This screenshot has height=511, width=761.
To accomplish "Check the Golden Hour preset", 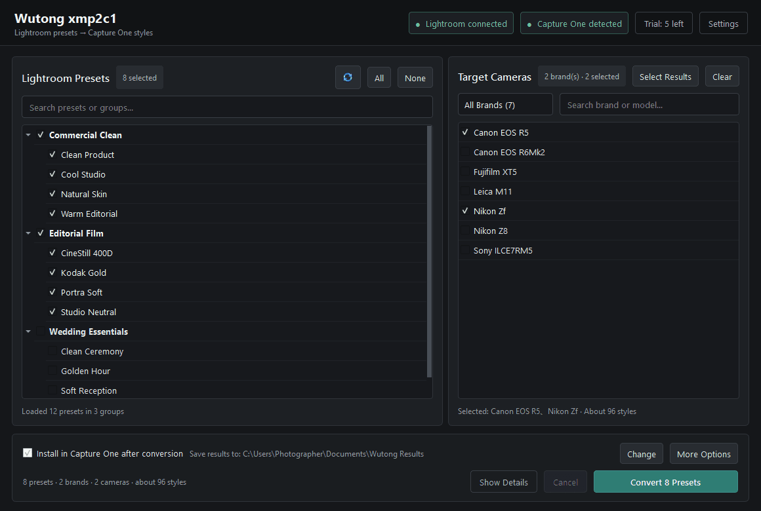I will pos(52,371).
